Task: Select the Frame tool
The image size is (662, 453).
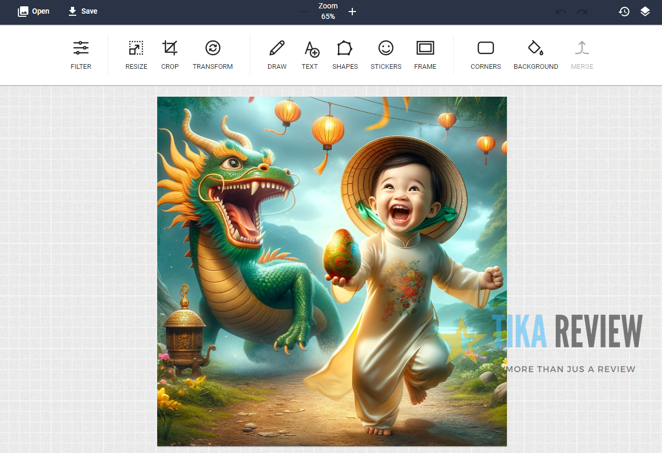Action: [x=425, y=55]
